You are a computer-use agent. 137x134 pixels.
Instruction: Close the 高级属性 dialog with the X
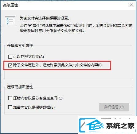click(131, 5)
